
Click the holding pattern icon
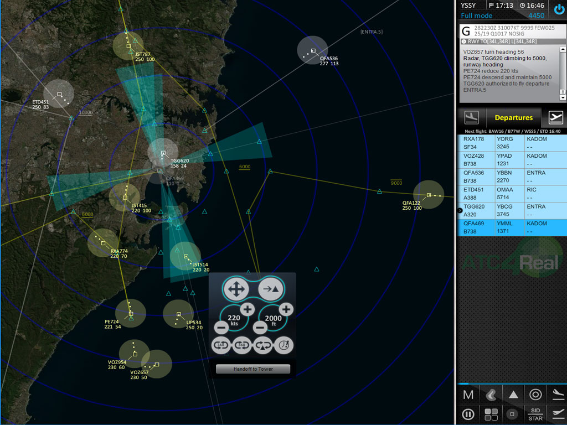tap(262, 345)
